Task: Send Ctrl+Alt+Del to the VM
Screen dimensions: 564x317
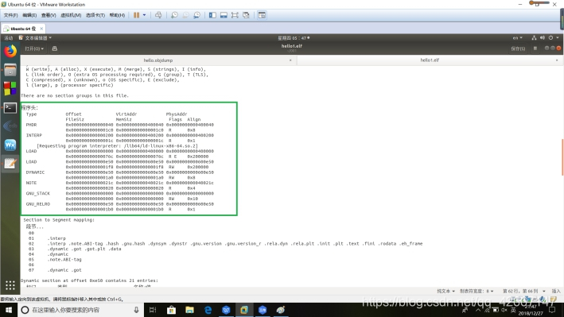Action: pos(158,15)
